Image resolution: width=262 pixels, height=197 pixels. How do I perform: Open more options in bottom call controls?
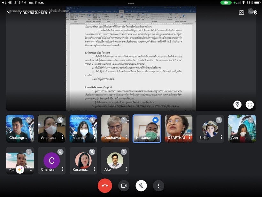click(158, 186)
